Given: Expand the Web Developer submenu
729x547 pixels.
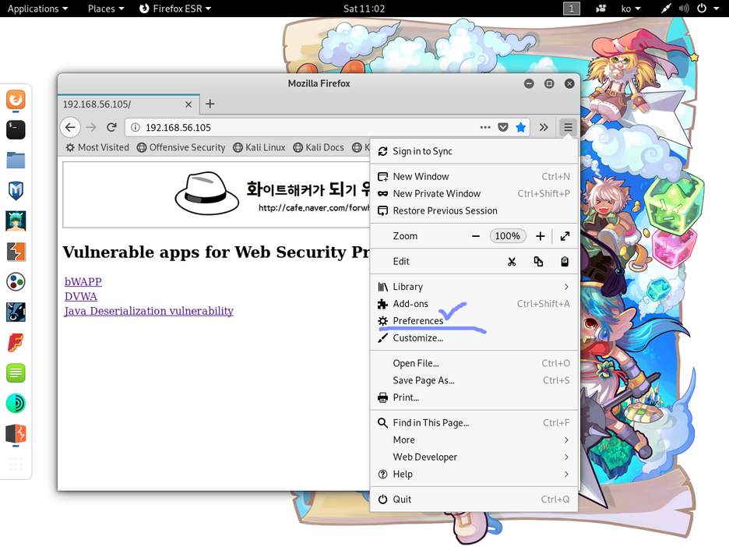Looking at the screenshot, I should (474, 457).
